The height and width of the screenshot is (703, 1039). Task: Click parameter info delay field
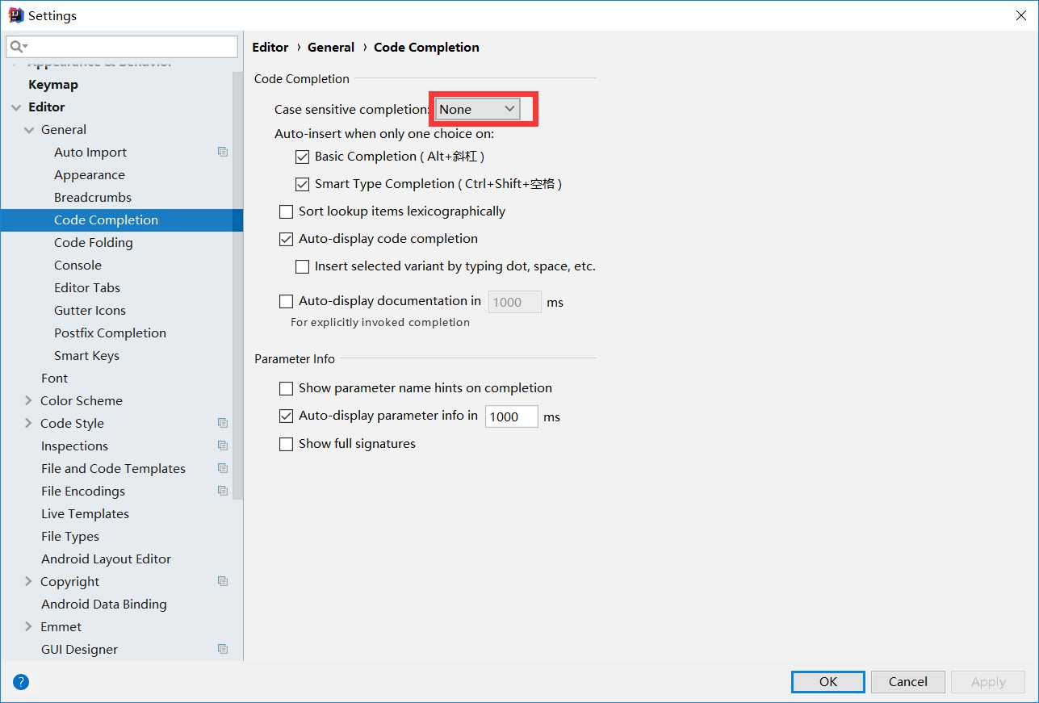[512, 416]
